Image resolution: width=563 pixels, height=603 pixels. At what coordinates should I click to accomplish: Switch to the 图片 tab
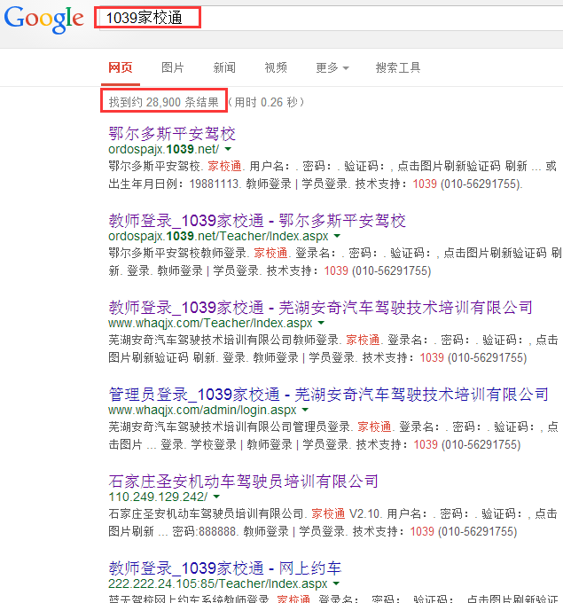point(172,67)
